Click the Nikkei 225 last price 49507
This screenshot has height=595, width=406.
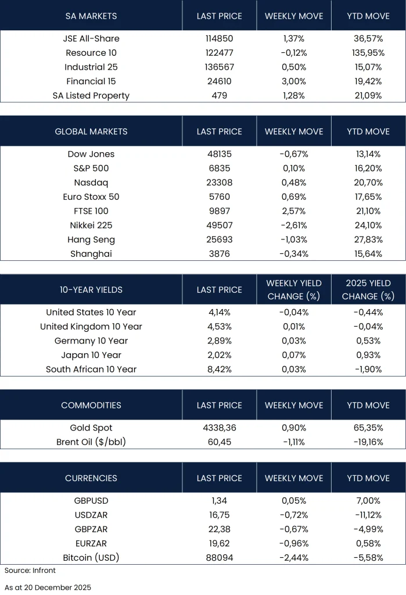tap(219, 225)
